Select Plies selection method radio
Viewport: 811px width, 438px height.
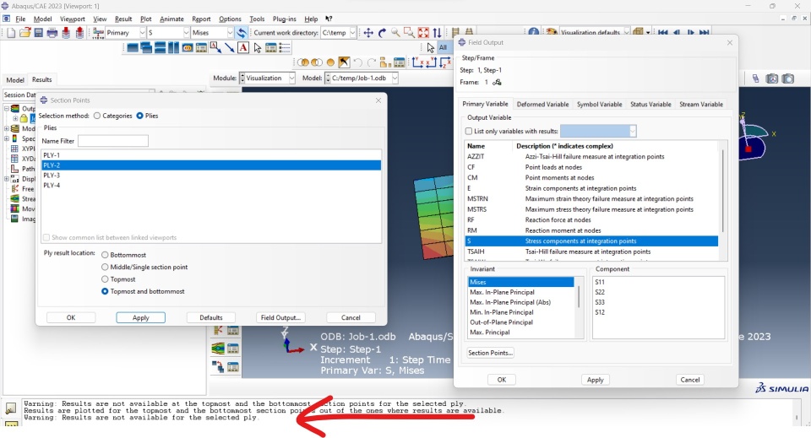pos(139,116)
